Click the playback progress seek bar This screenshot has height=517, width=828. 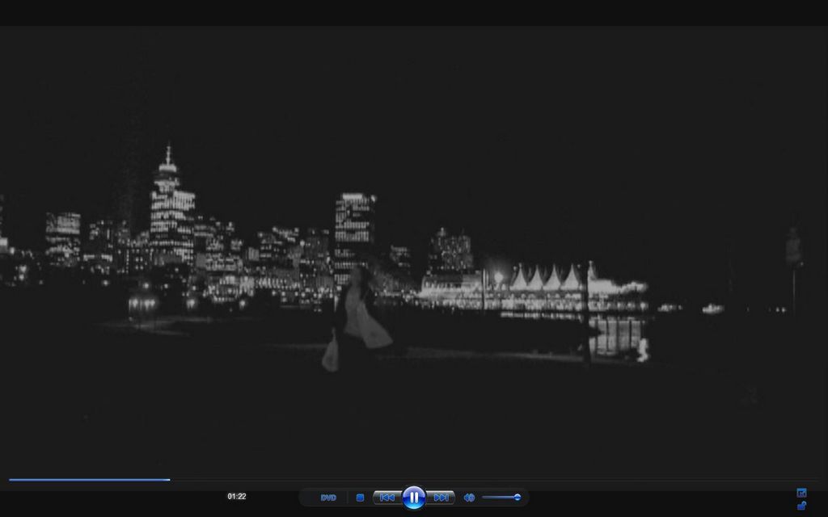[413, 480]
